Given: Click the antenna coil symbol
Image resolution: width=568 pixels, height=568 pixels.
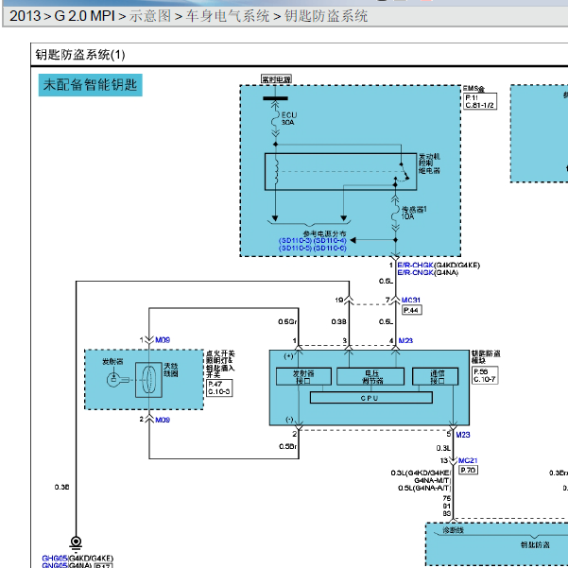Looking at the screenshot, I should [148, 380].
